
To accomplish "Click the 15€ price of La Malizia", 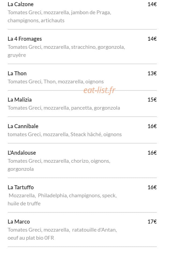I will pos(152,100).
